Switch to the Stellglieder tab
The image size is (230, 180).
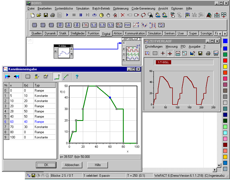78,33
